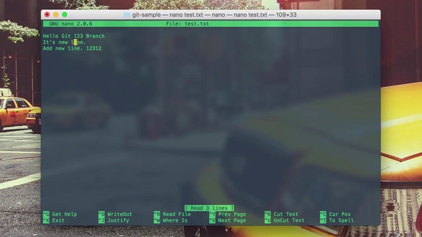
Task: Click the line 'Hello Git 123 Branch'
Action: (74, 36)
